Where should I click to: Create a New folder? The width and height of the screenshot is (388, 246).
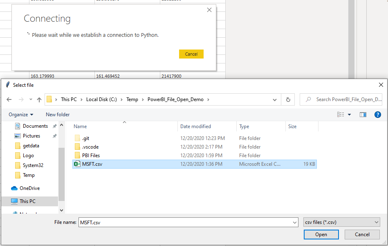point(58,115)
